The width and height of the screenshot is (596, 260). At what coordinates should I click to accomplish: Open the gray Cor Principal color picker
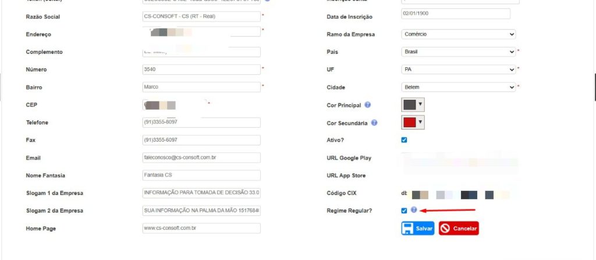pos(413,105)
